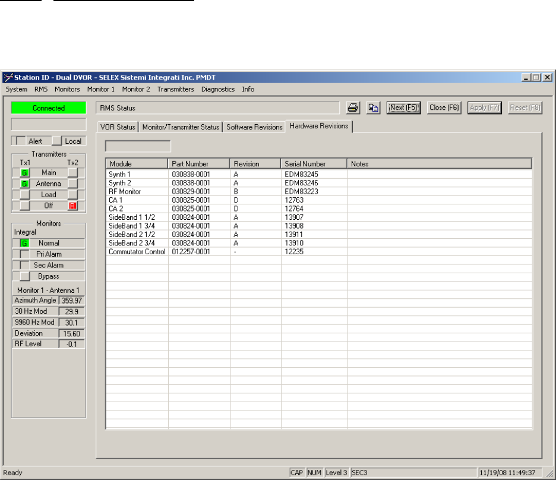Select the SideBand 2 1/2 row
556x480 pixels.
click(x=319, y=234)
